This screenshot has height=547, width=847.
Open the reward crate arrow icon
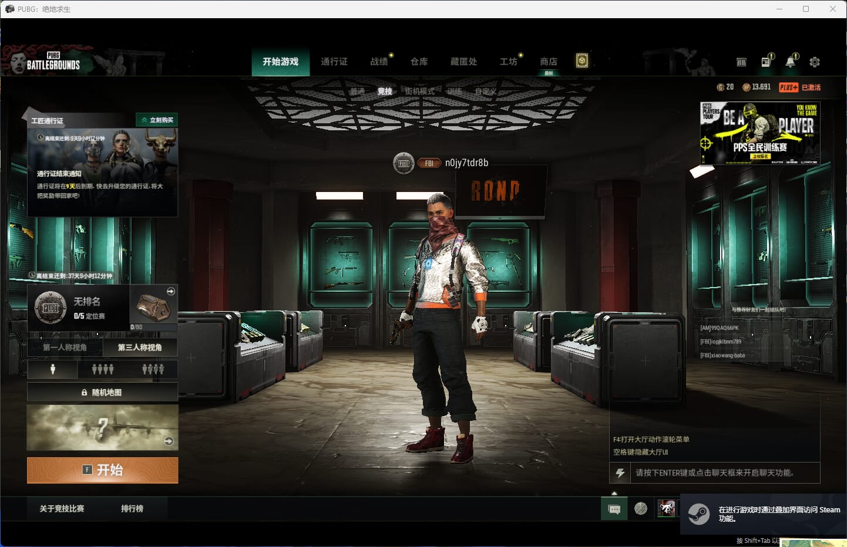170,291
